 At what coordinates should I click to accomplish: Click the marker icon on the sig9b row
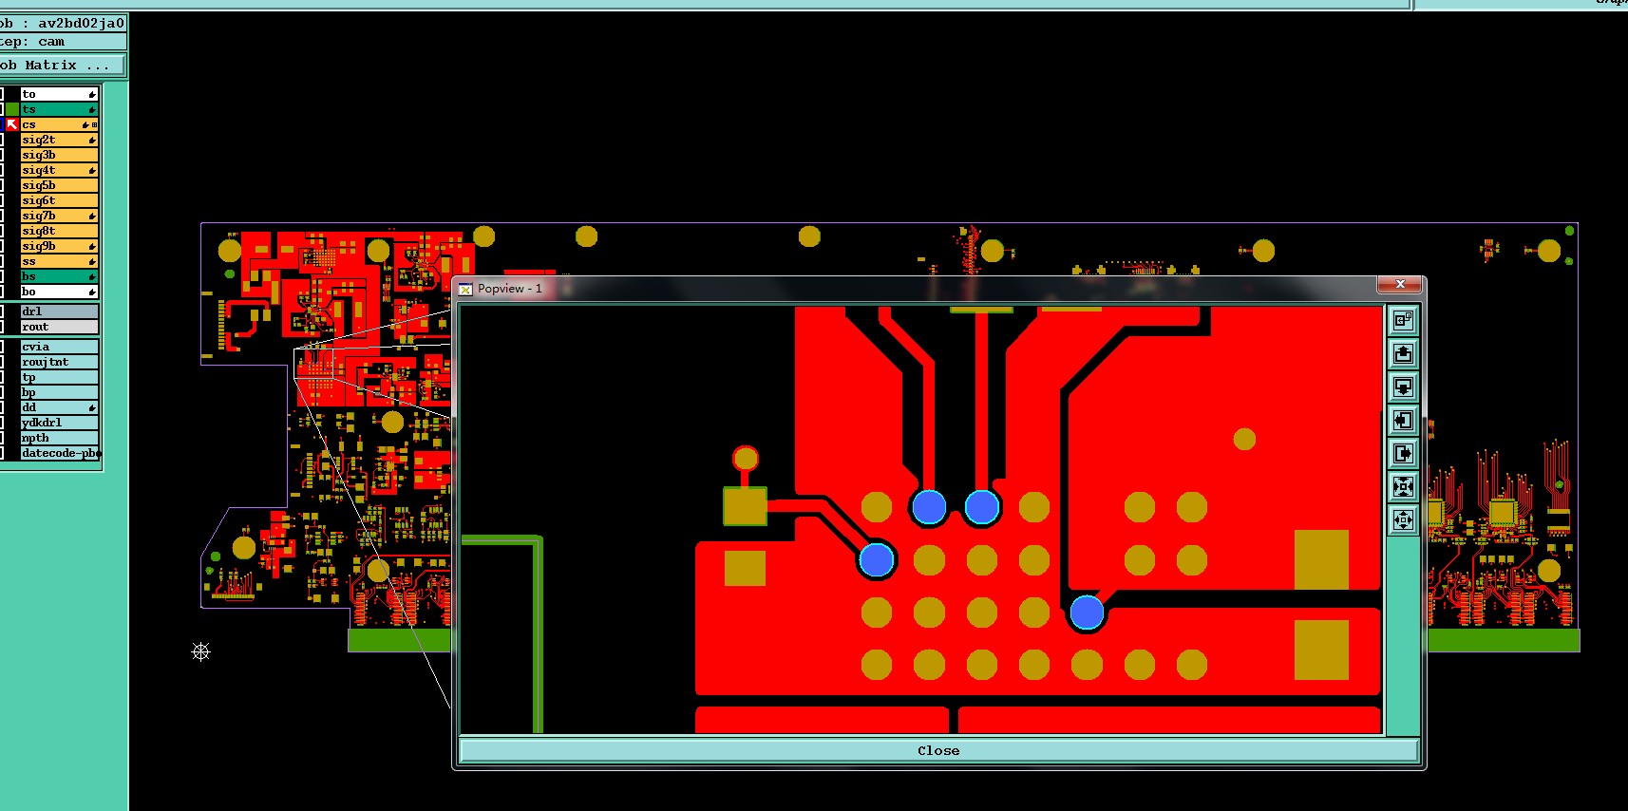92,246
